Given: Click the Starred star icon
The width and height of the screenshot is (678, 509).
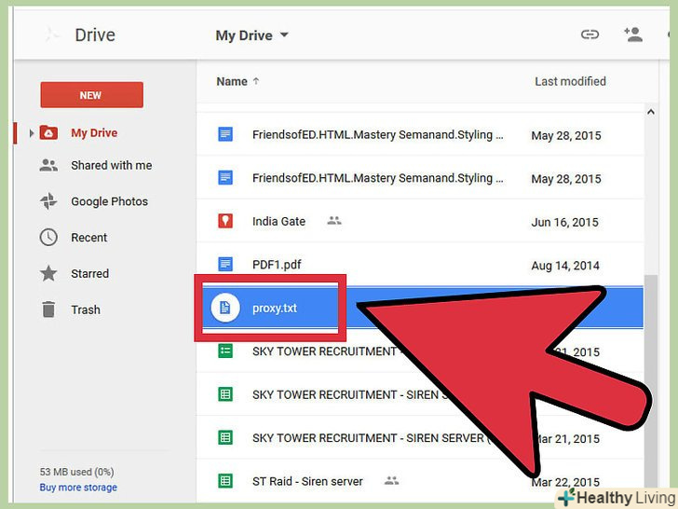Looking at the screenshot, I should tap(48, 273).
